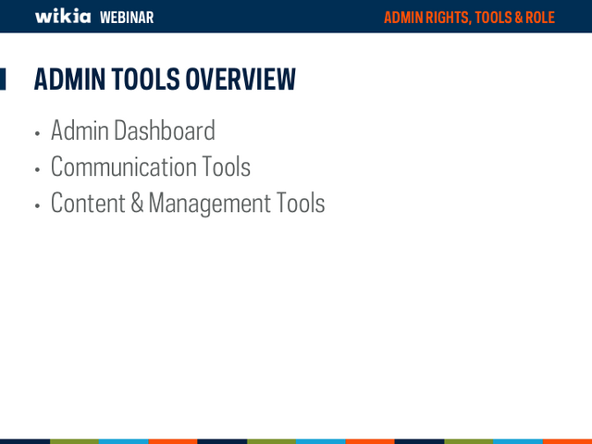
Task: Select the 'Admin Dashboard' bullet text
Action: coord(133,129)
